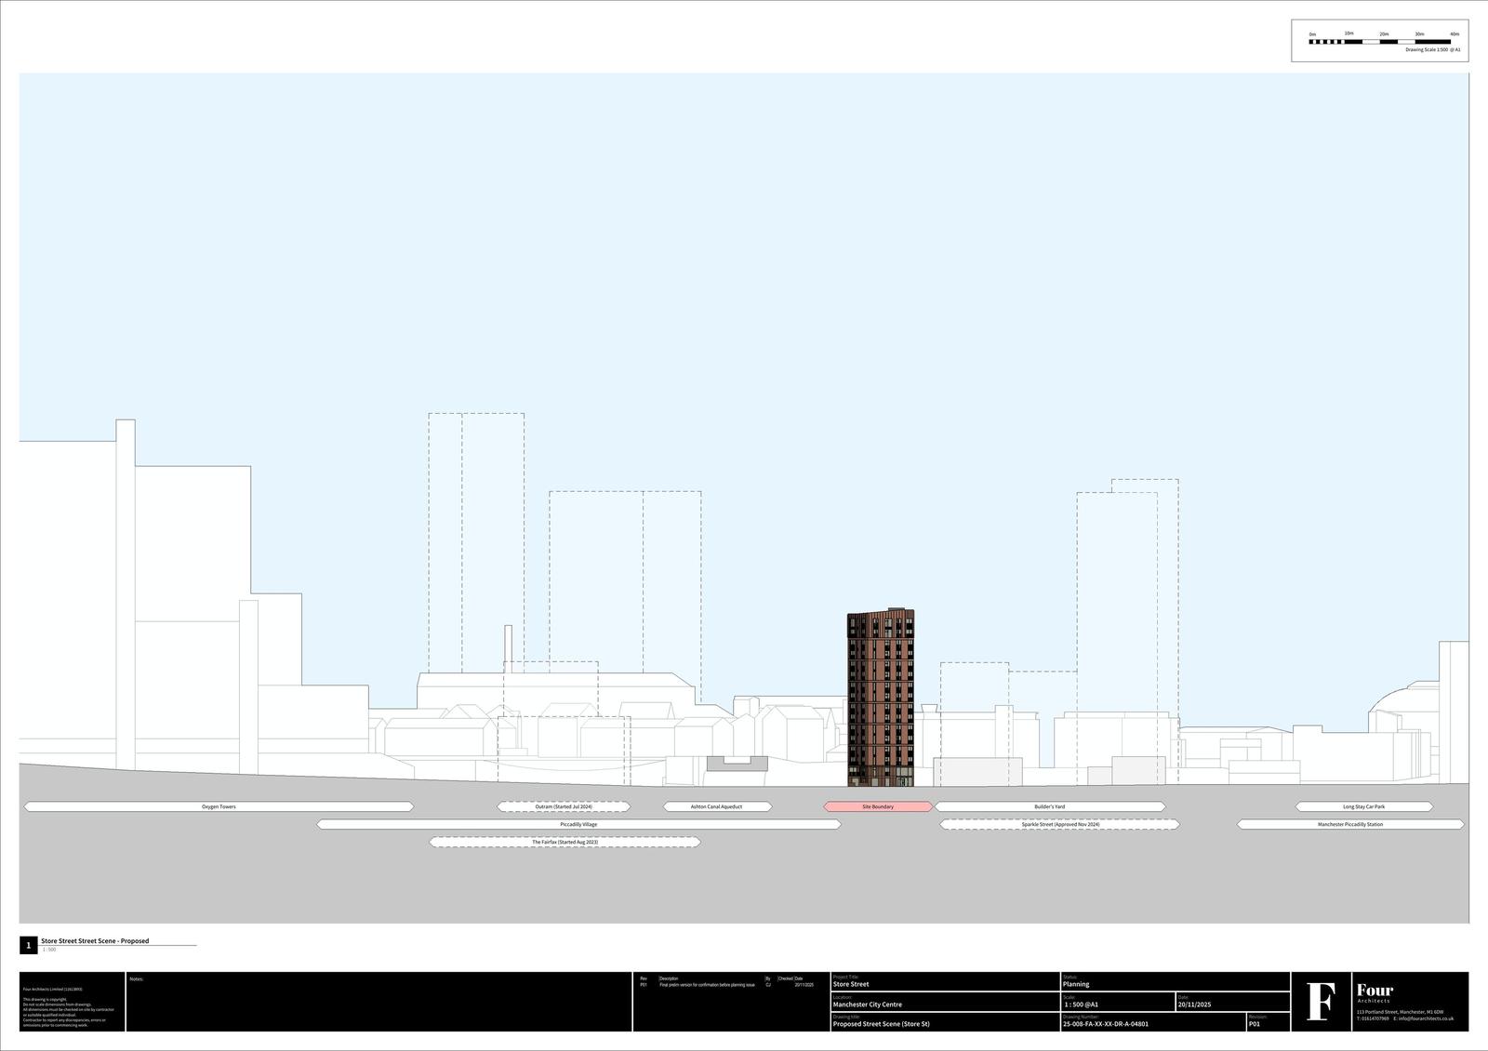Click the Piccadilly Village label
1488x1051 pixels.
click(x=578, y=824)
